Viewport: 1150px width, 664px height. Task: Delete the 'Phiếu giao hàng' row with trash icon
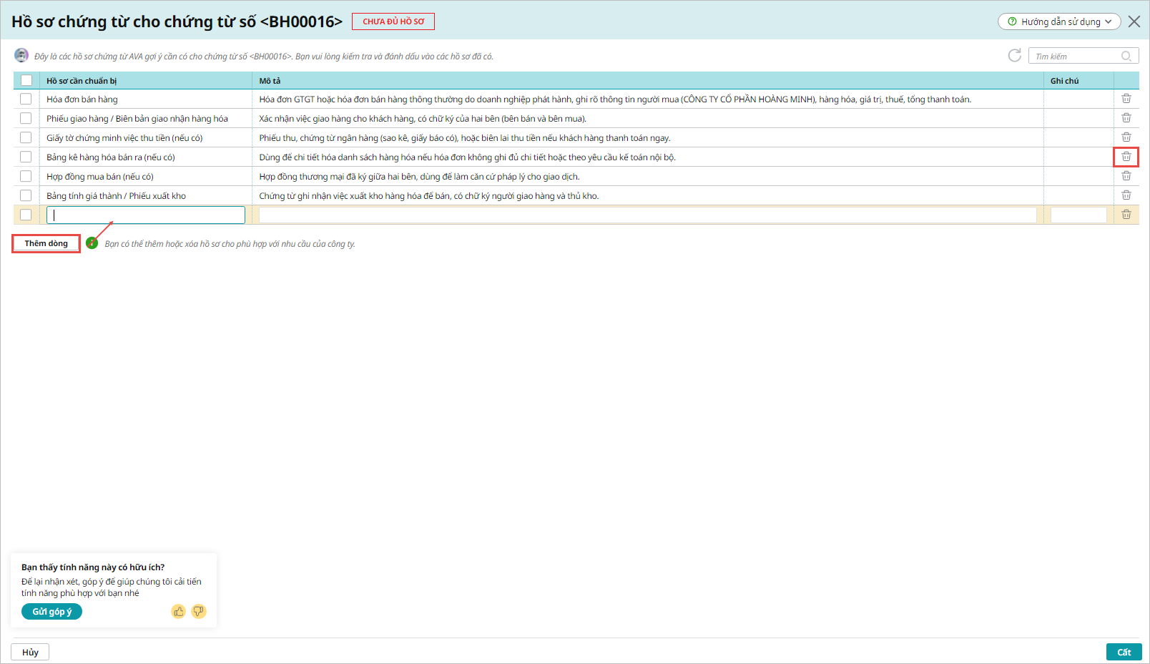[1126, 118]
